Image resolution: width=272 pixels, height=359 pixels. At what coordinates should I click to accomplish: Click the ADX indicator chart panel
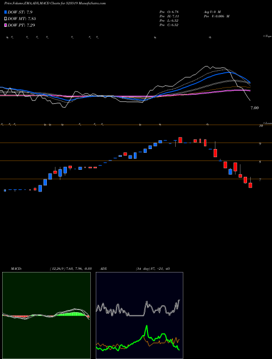coord(139,315)
